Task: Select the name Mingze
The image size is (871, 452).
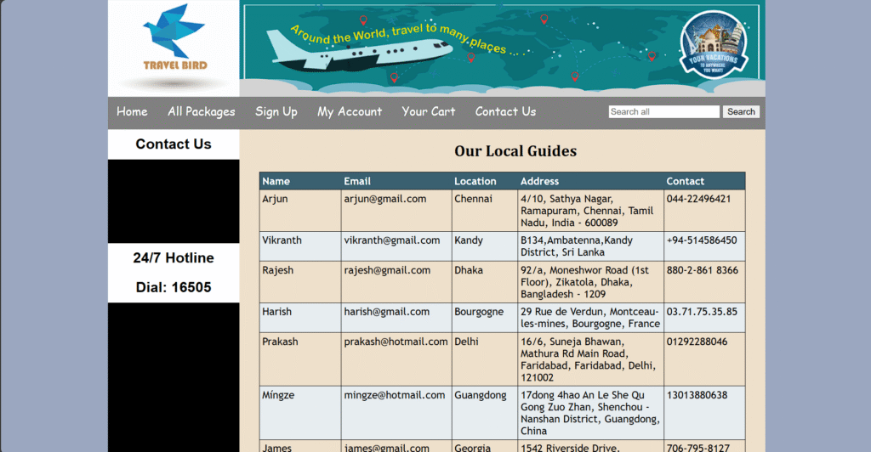Action: click(278, 395)
